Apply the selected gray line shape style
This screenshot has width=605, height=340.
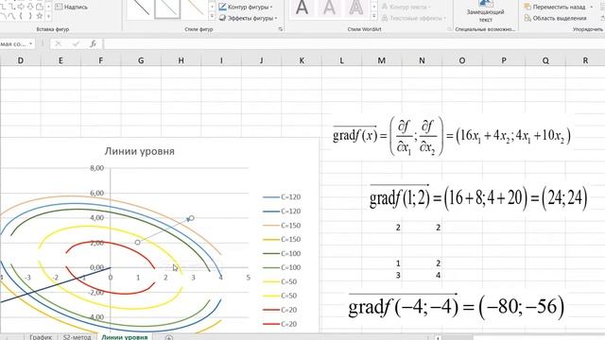pyautogui.click(x=167, y=8)
